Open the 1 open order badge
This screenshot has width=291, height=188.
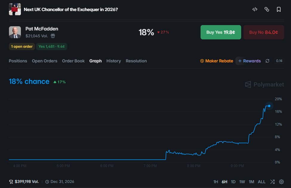(x=22, y=47)
